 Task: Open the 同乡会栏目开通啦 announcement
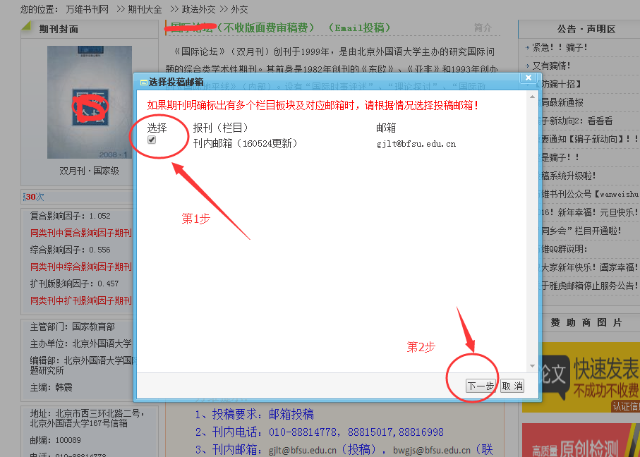(581, 231)
